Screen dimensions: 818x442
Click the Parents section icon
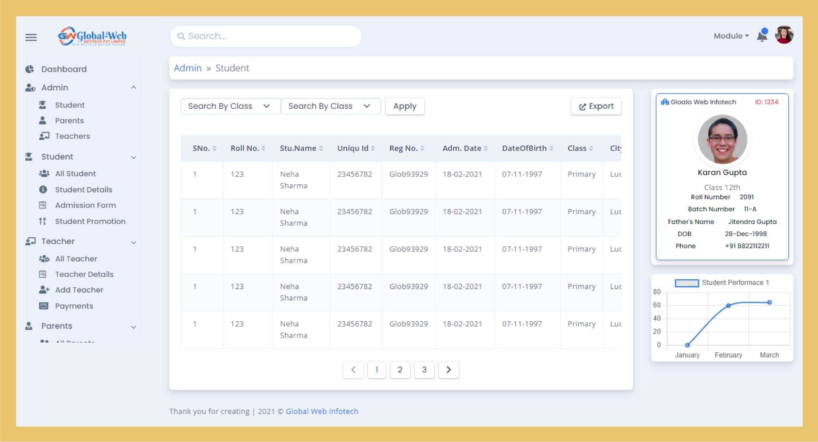[x=29, y=326]
